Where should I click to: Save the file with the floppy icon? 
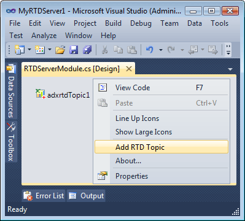pyautogui.click(x=74, y=50)
